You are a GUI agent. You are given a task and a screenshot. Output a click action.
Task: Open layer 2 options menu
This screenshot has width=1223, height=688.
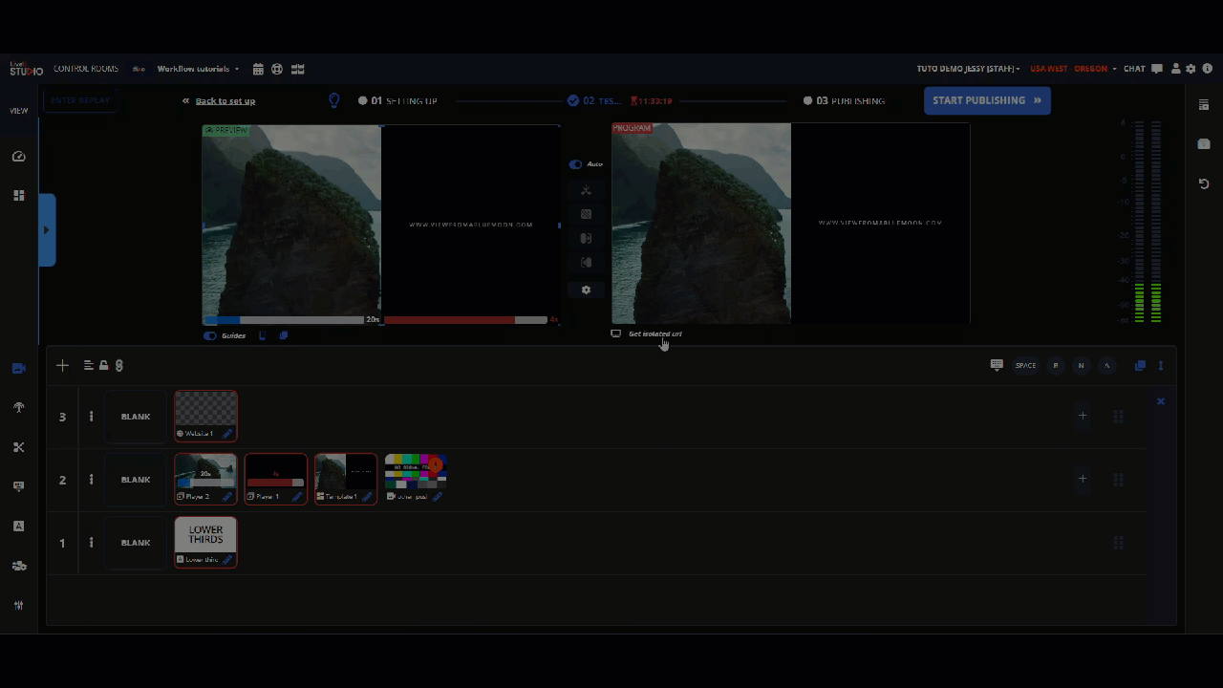(x=92, y=480)
